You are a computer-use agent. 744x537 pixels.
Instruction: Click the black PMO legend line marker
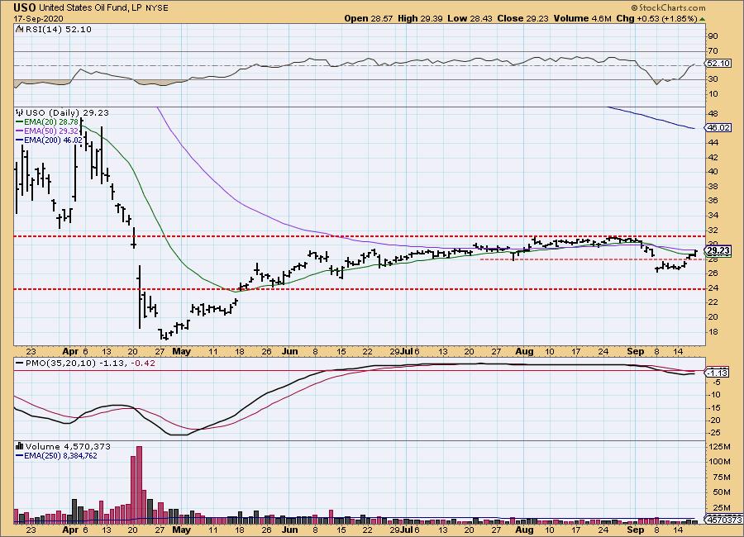click(x=20, y=364)
